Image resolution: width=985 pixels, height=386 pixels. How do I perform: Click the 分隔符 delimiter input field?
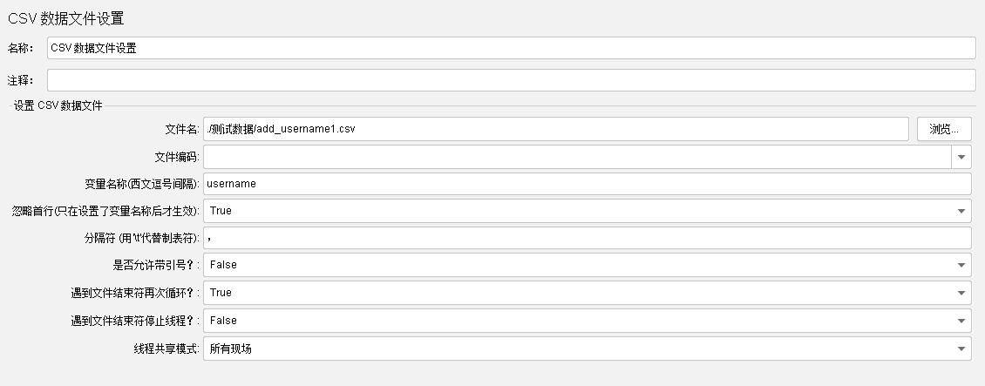pos(587,238)
